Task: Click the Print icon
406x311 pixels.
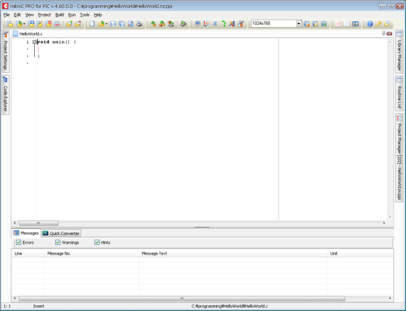Action: click(140, 24)
